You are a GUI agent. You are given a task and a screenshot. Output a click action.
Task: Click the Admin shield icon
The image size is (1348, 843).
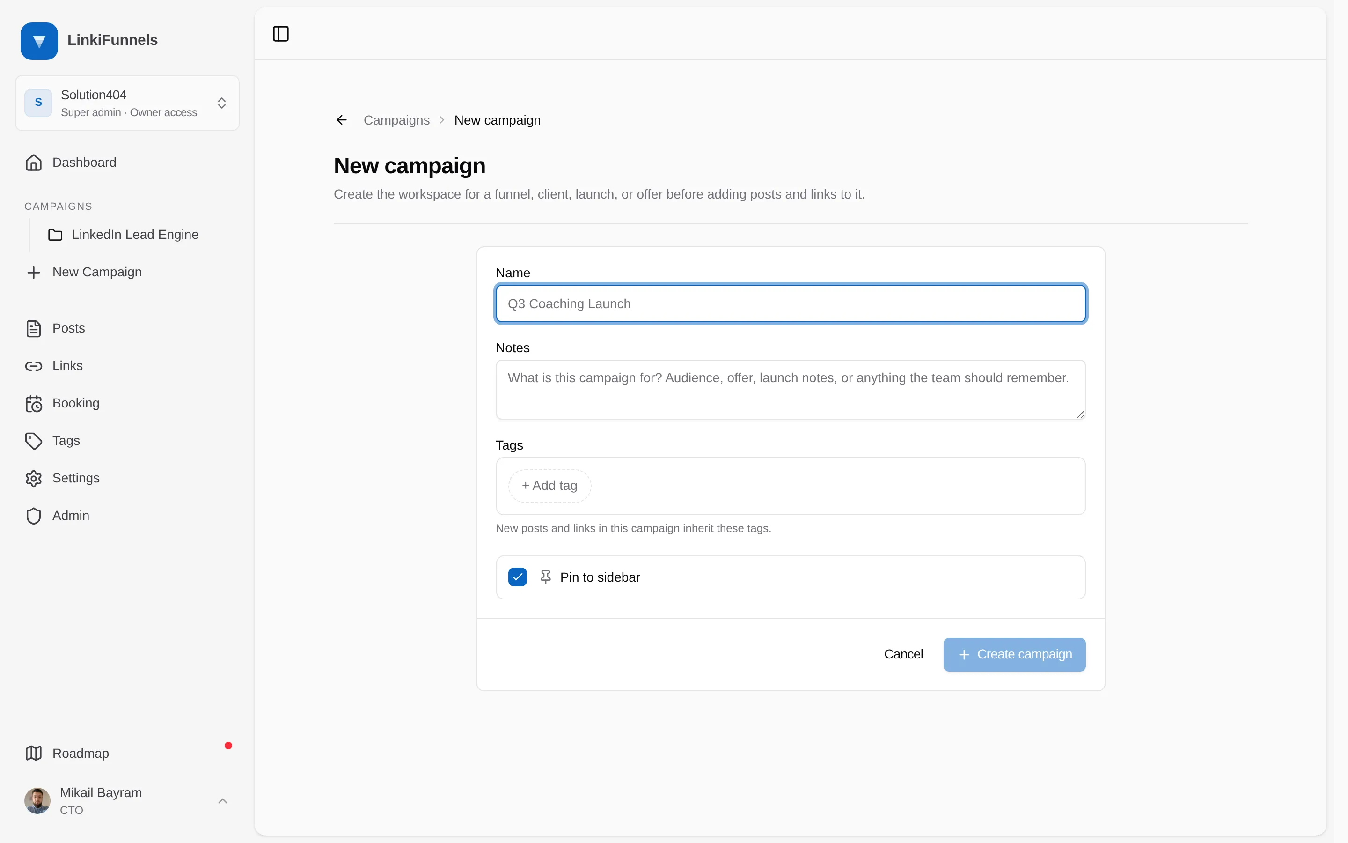pyautogui.click(x=33, y=516)
